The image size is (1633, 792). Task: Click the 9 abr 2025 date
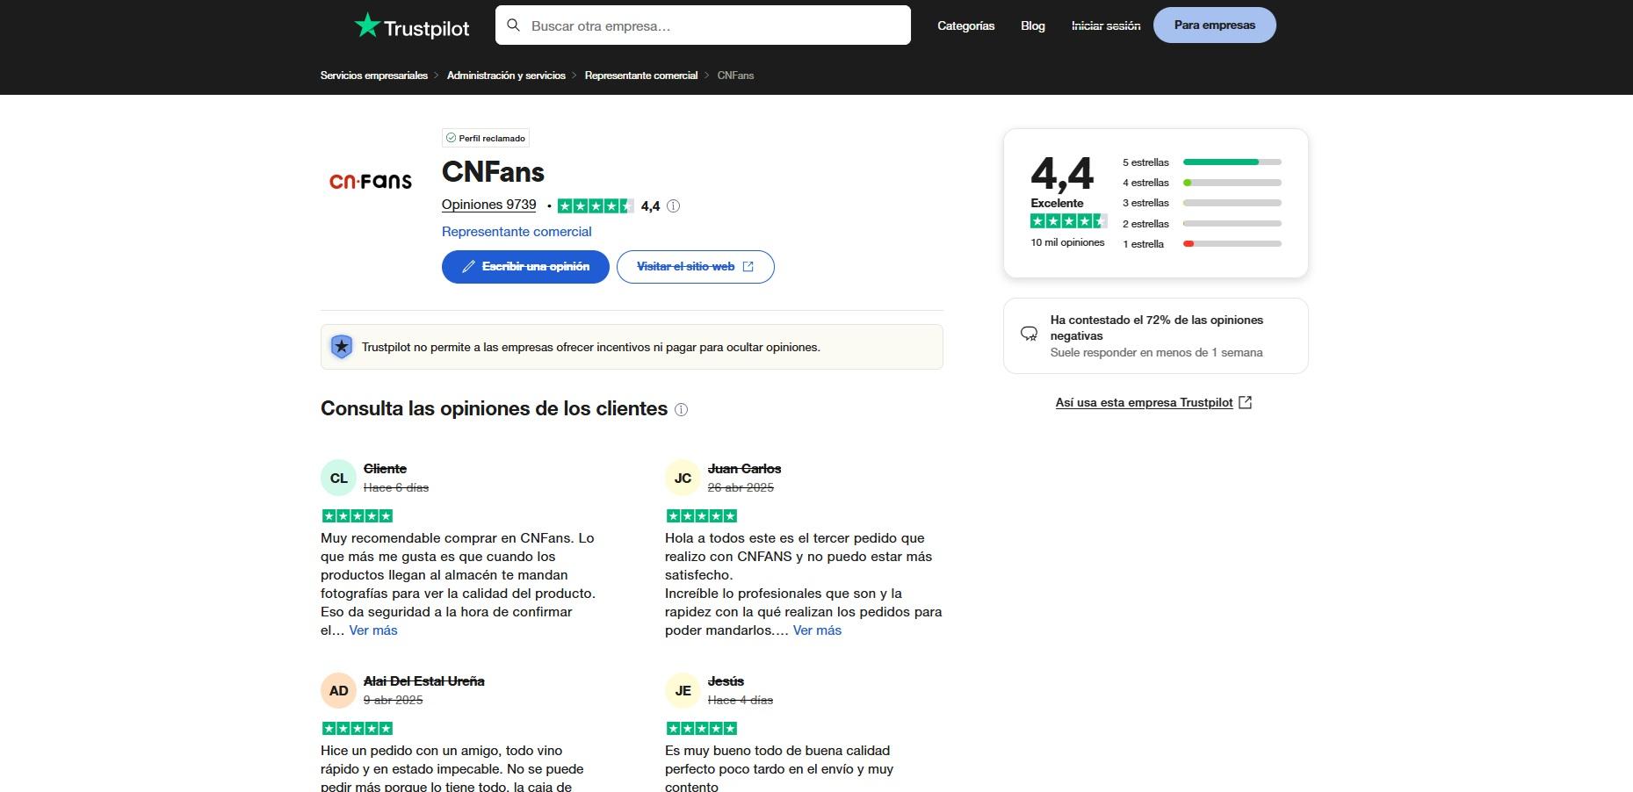point(393,700)
